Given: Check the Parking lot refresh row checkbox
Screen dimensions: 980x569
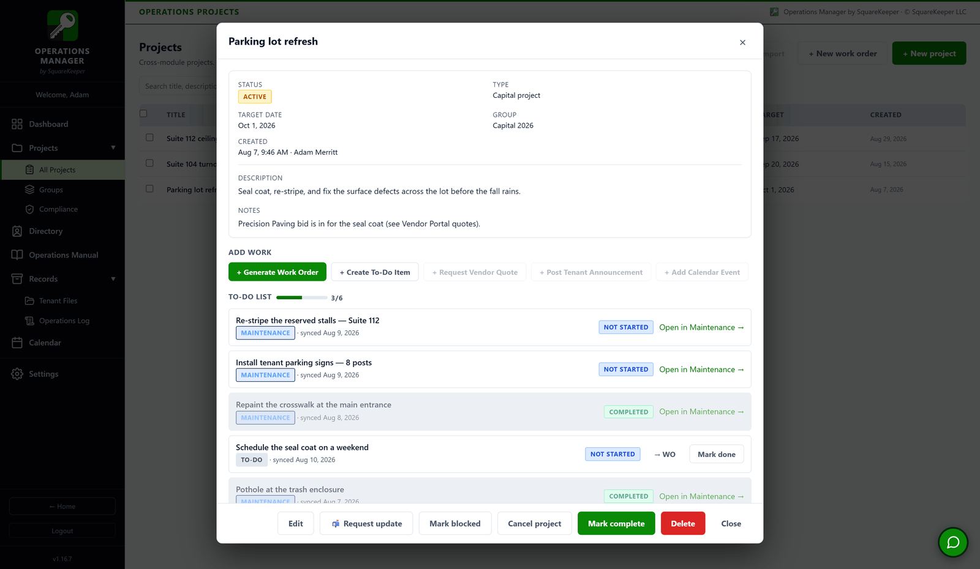Looking at the screenshot, I should [149, 188].
